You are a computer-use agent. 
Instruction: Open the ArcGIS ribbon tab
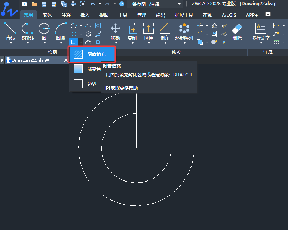click(x=229, y=15)
